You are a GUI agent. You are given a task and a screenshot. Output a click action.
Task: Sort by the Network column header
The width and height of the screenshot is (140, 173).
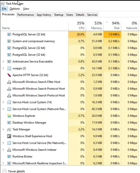pyautogui.click(x=130, y=26)
